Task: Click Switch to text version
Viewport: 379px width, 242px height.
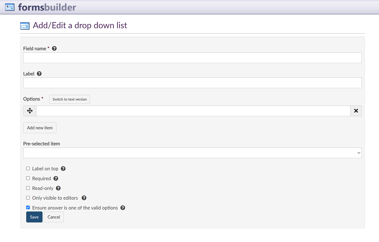Action: pyautogui.click(x=70, y=99)
